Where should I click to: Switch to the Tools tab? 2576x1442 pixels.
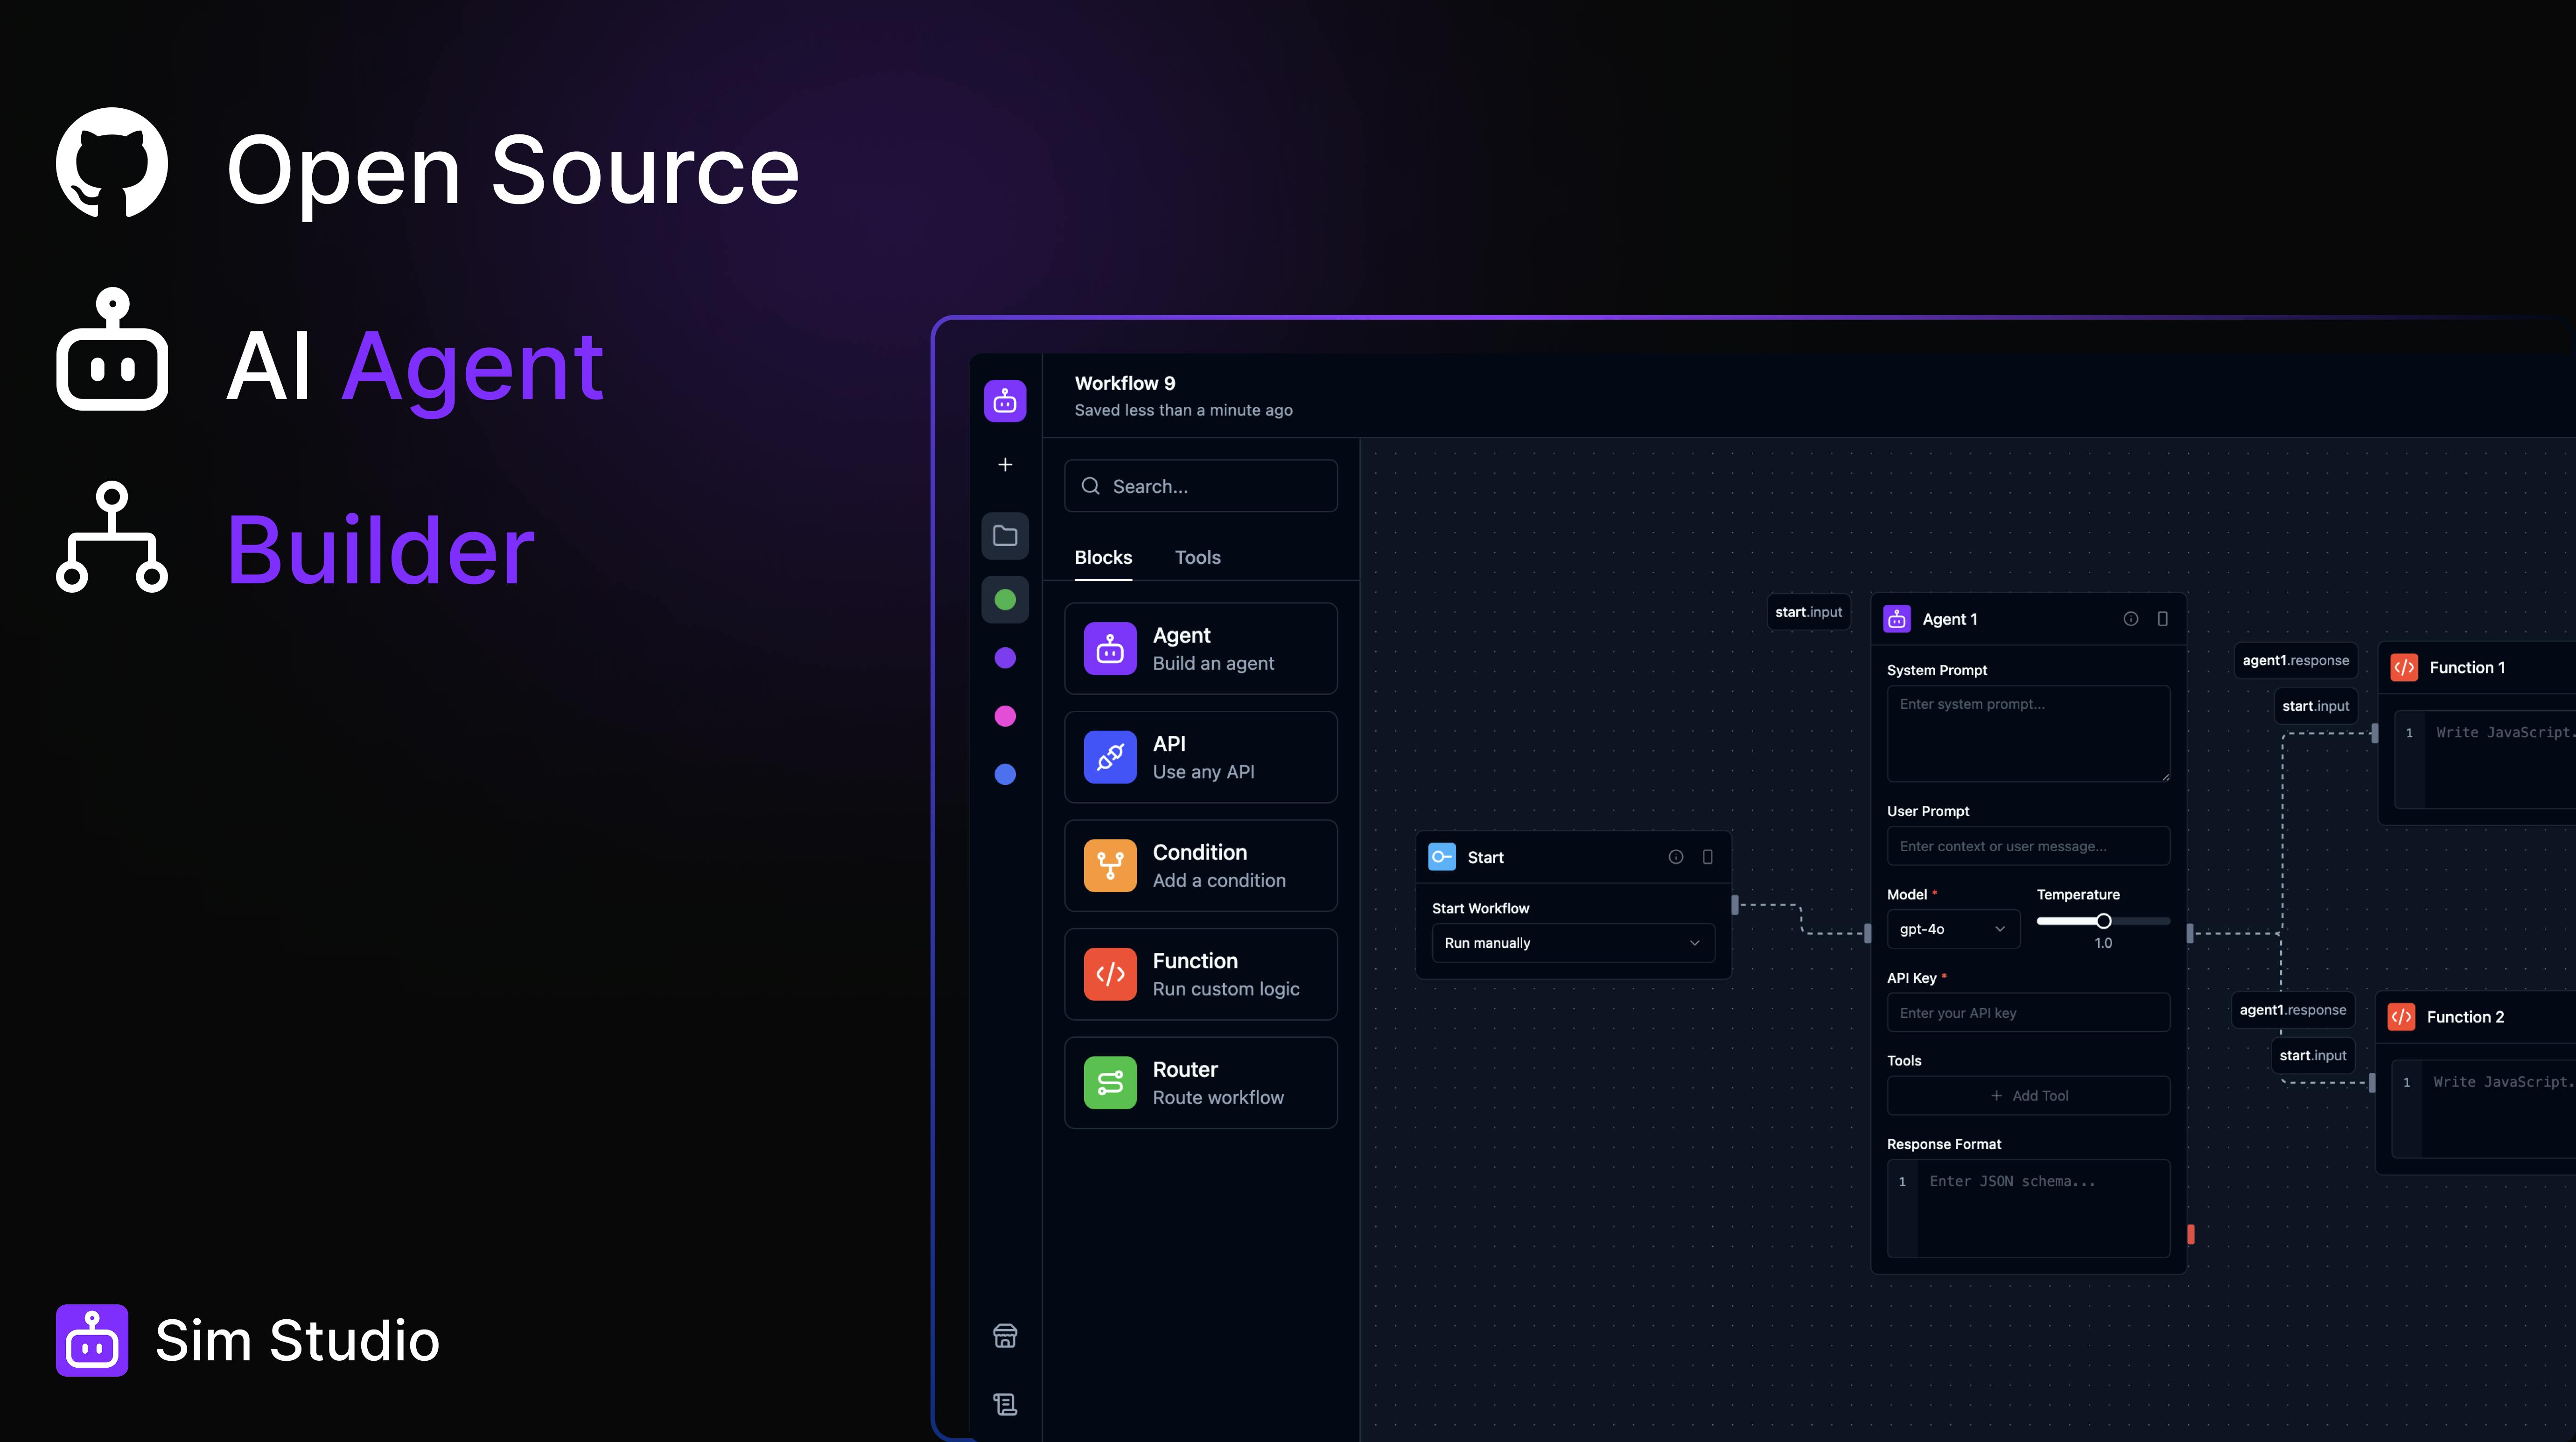click(x=1197, y=557)
